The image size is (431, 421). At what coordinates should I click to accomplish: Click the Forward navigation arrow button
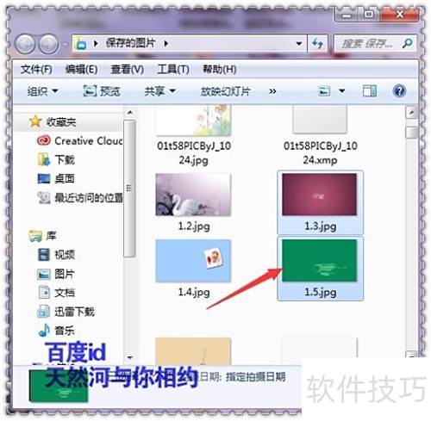coord(48,44)
